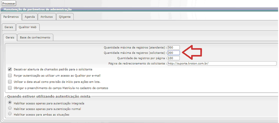Open the Parâmetros tab
This screenshot has width=279, height=123.
11,17
